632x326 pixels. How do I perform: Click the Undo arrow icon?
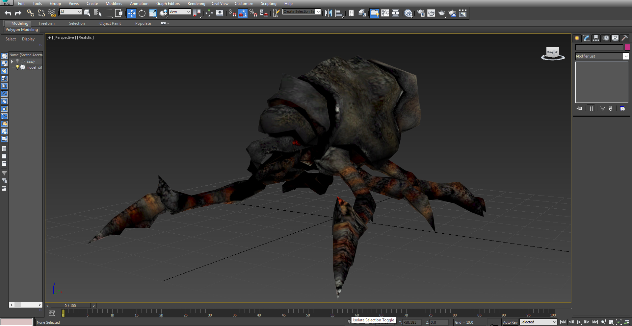point(8,13)
